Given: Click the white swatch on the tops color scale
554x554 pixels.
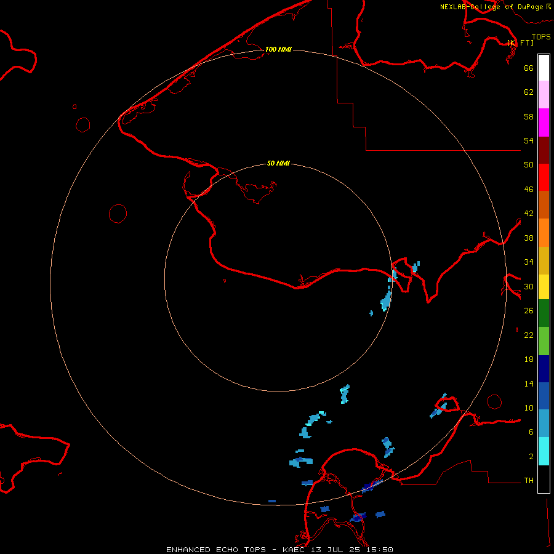Looking at the screenshot, I should click(x=544, y=68).
